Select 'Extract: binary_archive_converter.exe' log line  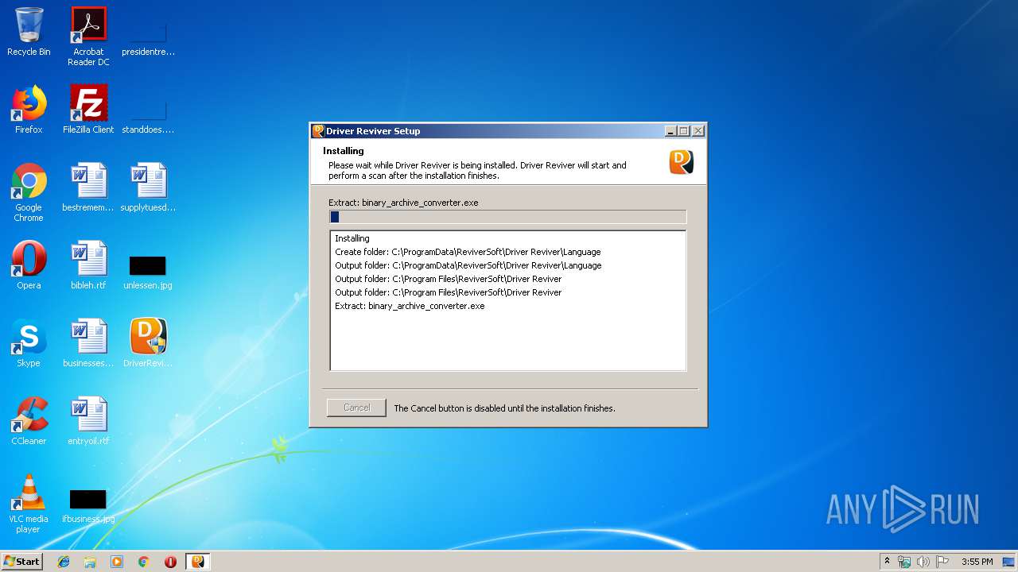[410, 306]
